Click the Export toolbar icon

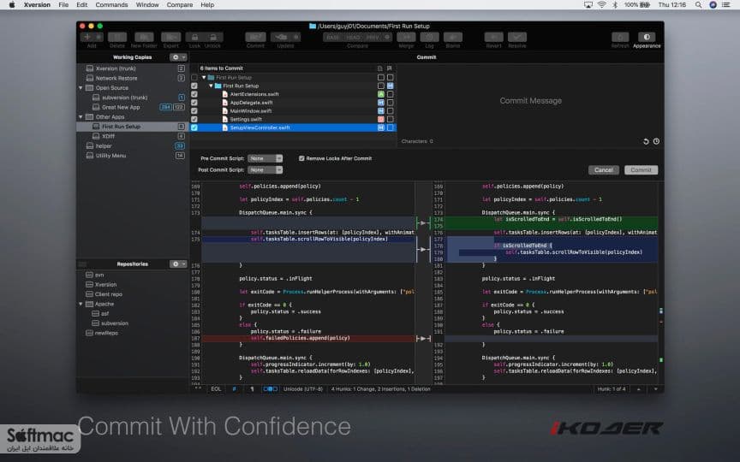pyautogui.click(x=170, y=38)
